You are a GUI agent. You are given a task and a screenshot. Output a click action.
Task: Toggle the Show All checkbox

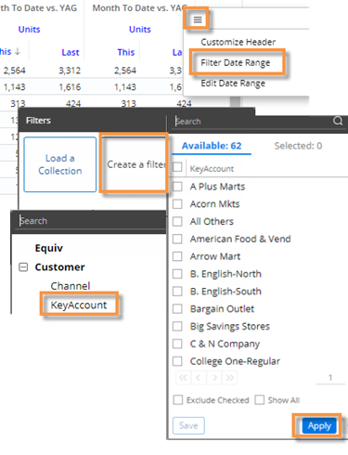pyautogui.click(x=259, y=400)
